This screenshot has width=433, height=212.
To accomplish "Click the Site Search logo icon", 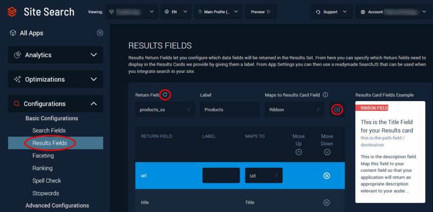I will 12,12.
